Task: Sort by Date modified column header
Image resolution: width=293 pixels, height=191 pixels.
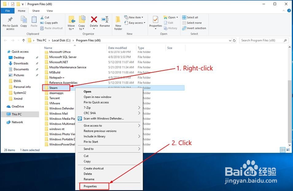Action: point(117,48)
